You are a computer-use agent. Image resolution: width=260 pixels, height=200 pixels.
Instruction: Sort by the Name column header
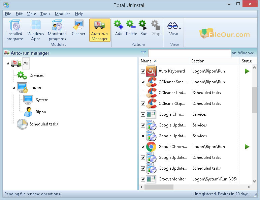click(x=164, y=61)
